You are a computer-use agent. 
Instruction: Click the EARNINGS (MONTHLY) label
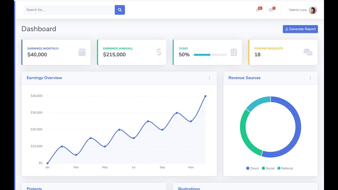(43, 49)
